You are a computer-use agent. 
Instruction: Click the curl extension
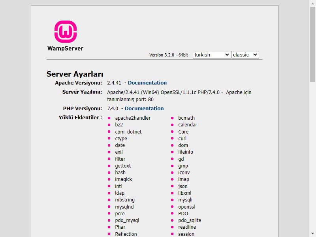pos(182,139)
